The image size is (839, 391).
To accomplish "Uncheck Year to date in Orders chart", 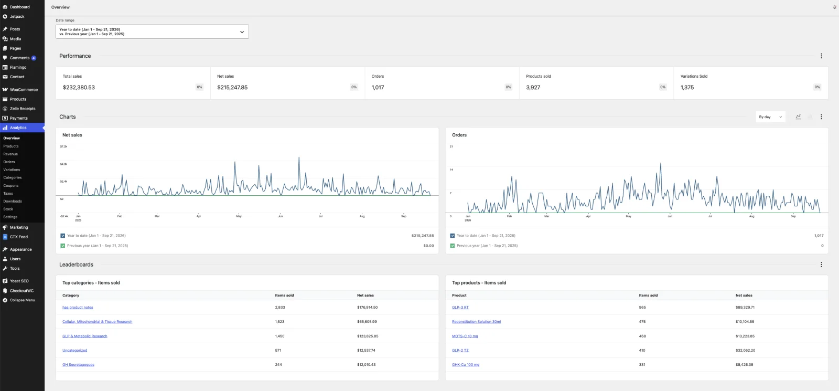I will click(x=453, y=236).
